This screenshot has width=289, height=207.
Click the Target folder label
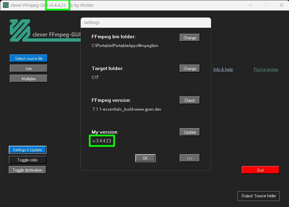click(108, 68)
